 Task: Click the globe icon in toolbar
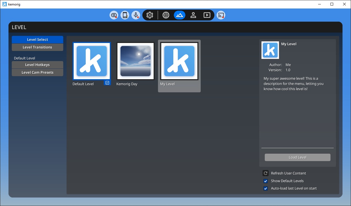coord(166,15)
